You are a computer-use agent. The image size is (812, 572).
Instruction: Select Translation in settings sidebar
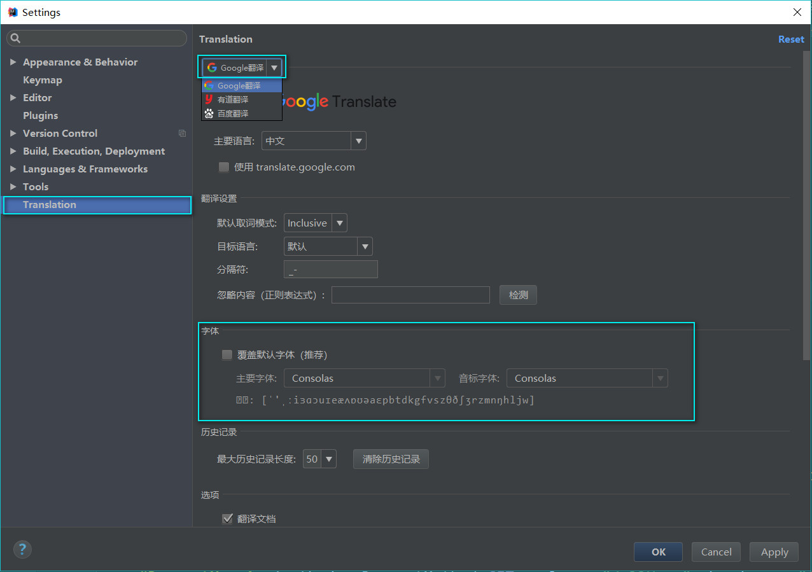pyautogui.click(x=97, y=205)
